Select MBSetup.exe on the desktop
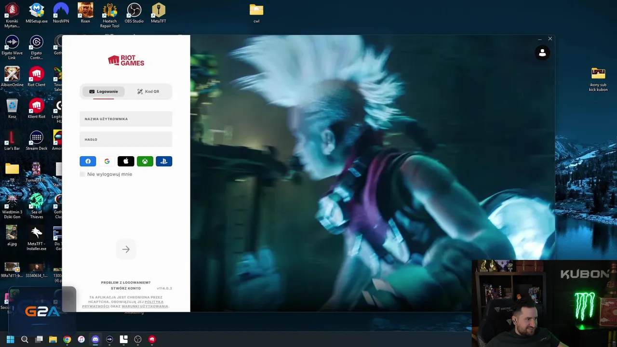Image resolution: width=617 pixels, height=347 pixels. pos(37,13)
